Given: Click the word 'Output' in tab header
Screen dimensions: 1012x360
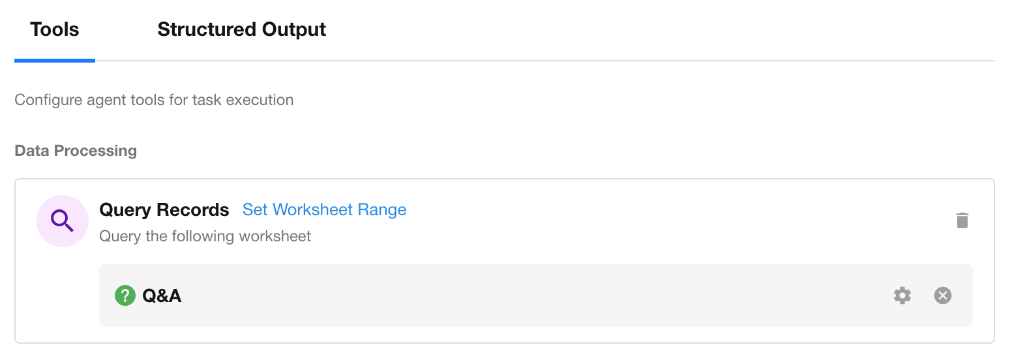Looking at the screenshot, I should [x=294, y=30].
